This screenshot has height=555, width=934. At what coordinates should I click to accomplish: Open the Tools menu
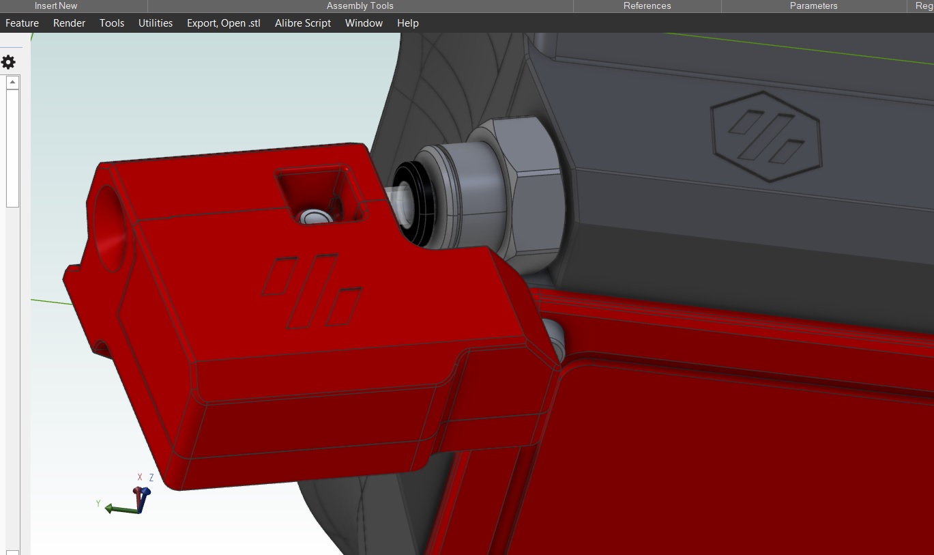click(x=111, y=23)
